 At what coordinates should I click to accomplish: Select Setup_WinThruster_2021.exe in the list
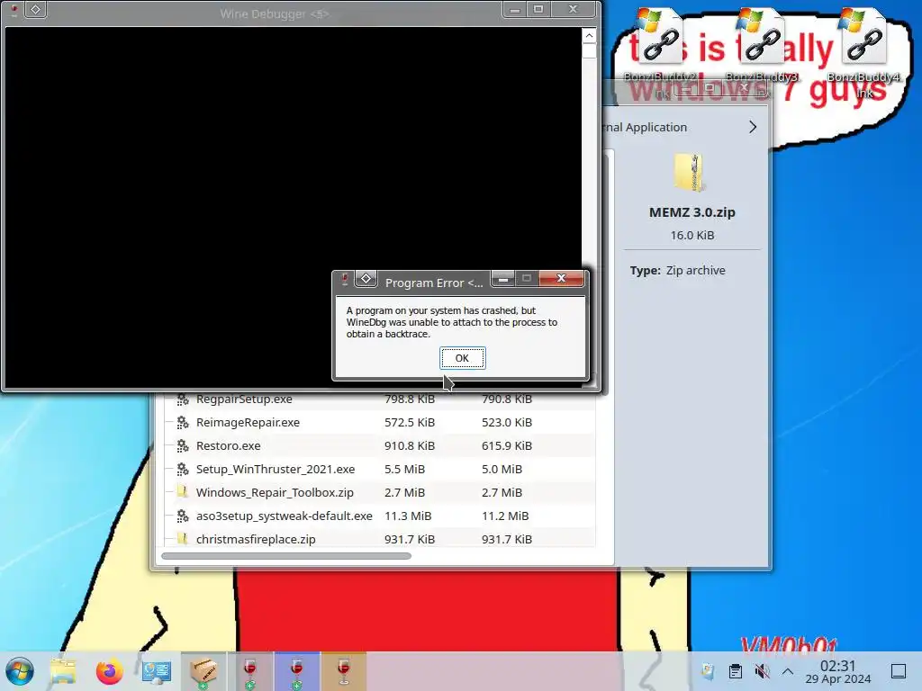click(276, 469)
